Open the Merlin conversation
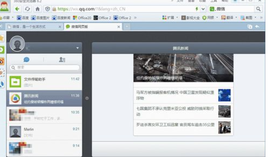The width and height of the screenshot is (268, 157). 44,132
